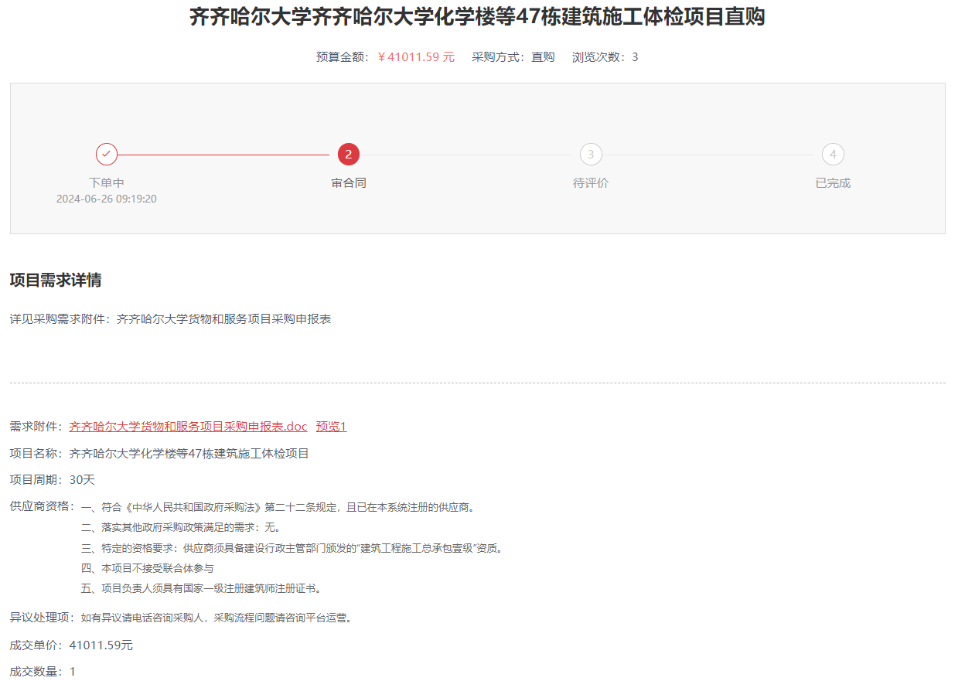Viewport: 965px width, 681px height.
Task: Click the order timestamp 2024-06-26 09:19:20
Action: [107, 199]
